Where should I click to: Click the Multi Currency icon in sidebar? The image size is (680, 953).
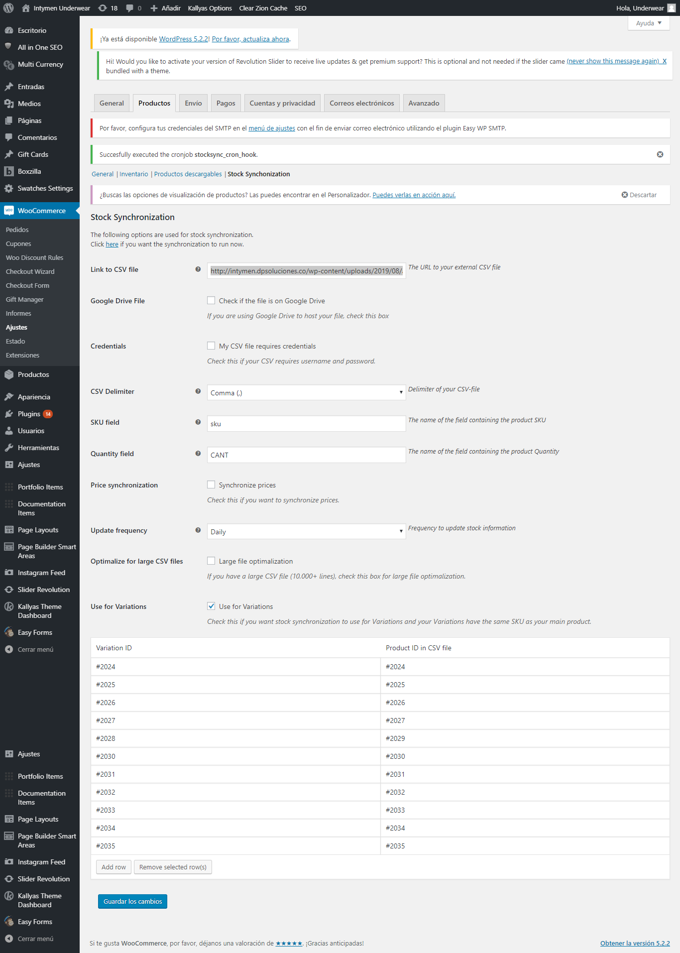tap(9, 64)
